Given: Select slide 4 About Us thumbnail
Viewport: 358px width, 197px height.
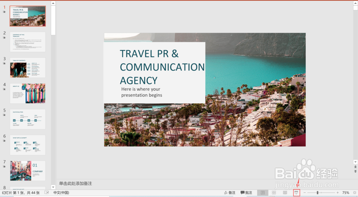Looking at the screenshot, I should 28,93.
